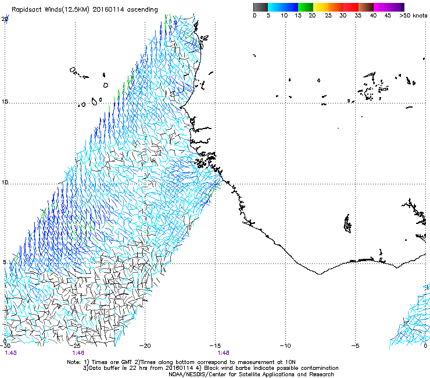Click the longitude label '-20'
The height and width of the screenshot is (378, 430).
145,345
